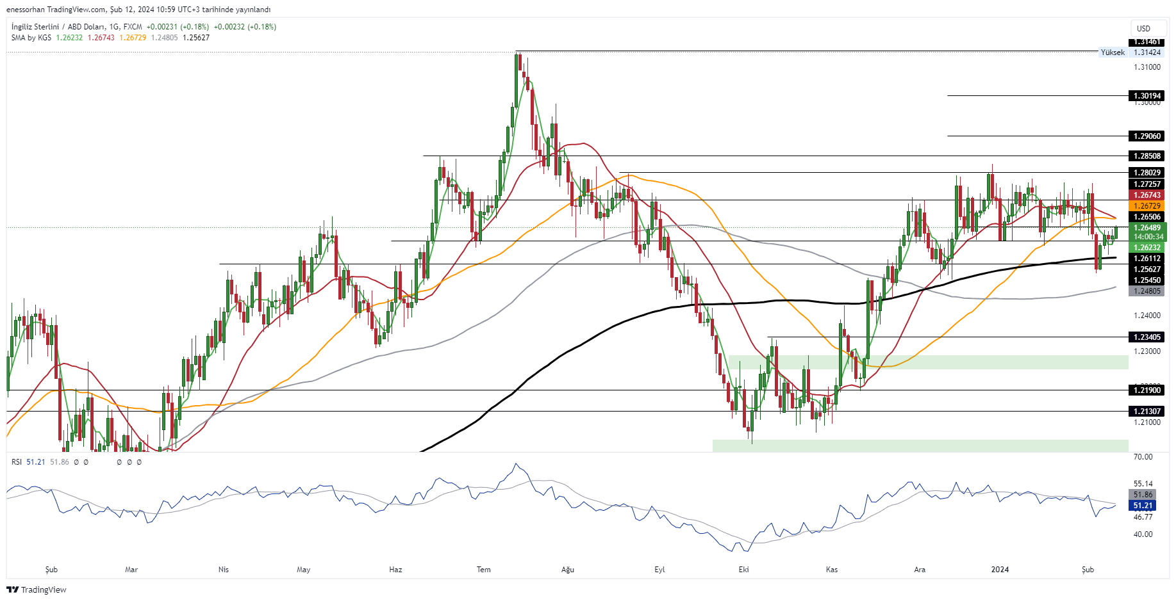Click the first Ø icon in the RSI legend
Viewport: 1176px width, 601px height.
point(76,461)
